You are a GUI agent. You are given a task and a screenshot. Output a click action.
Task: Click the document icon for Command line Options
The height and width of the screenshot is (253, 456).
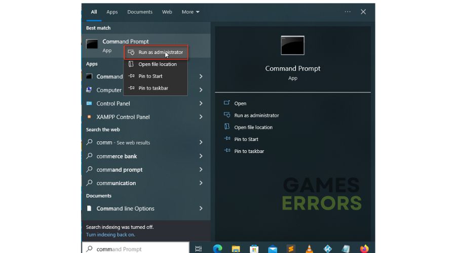[x=89, y=208]
